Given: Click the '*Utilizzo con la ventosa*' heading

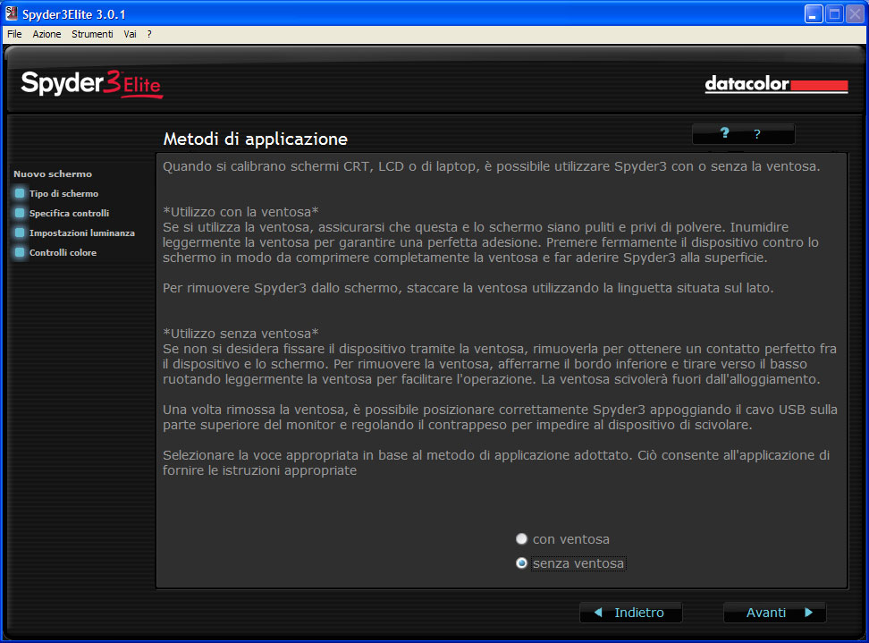Looking at the screenshot, I should click(x=240, y=212).
